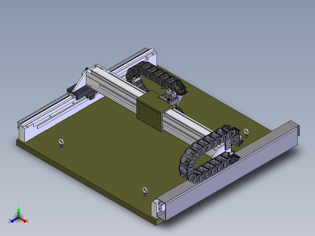Select the long lavender cover beam side face

click(x=231, y=173)
